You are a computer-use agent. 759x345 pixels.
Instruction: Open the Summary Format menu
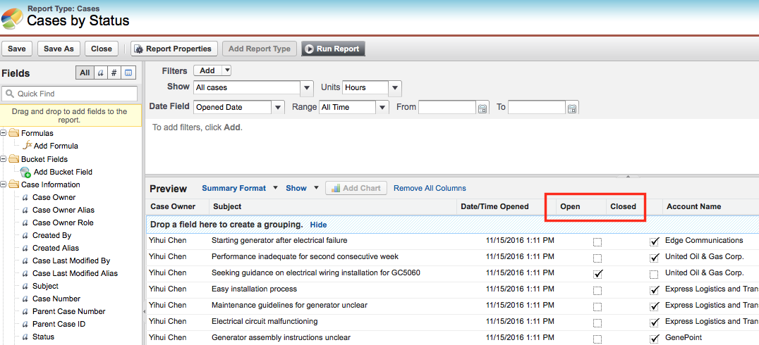[x=240, y=188]
